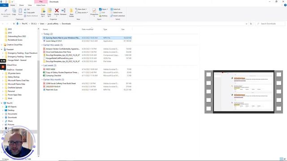Screen dimensions: 287x161
Task: Select iCloud Drive in navigation pane
Action: click(12, 65)
